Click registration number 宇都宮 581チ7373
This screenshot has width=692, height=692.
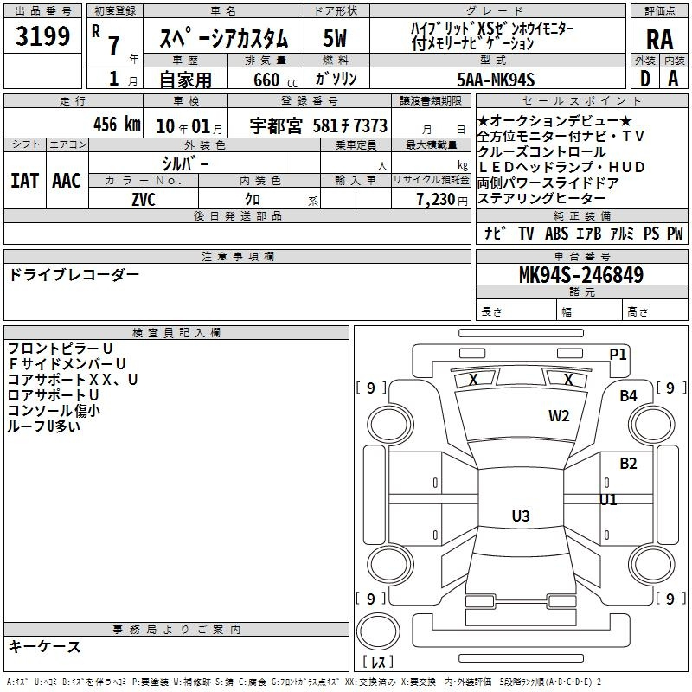point(318,125)
